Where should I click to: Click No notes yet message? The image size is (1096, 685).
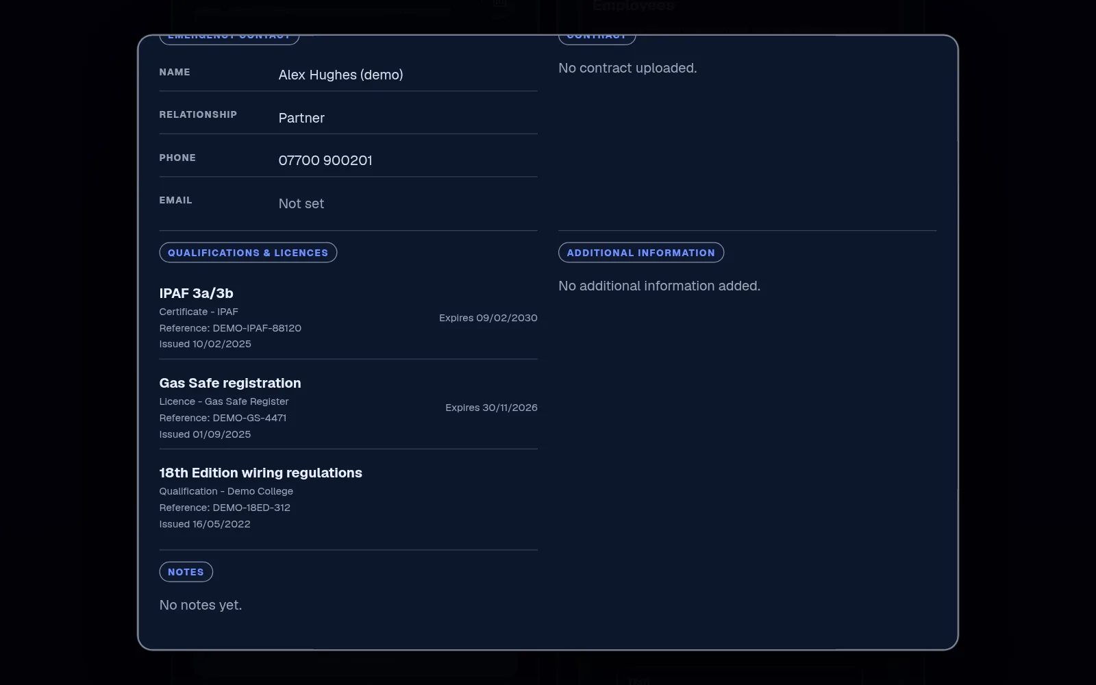coord(201,605)
